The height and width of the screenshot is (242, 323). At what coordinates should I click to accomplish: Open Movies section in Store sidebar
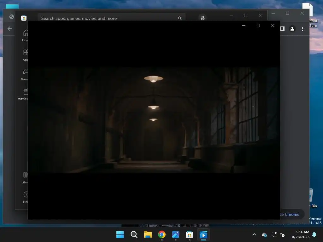[23, 94]
